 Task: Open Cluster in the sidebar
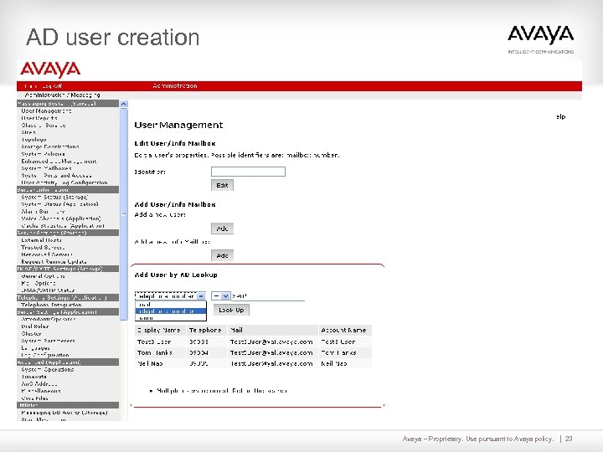(31, 334)
